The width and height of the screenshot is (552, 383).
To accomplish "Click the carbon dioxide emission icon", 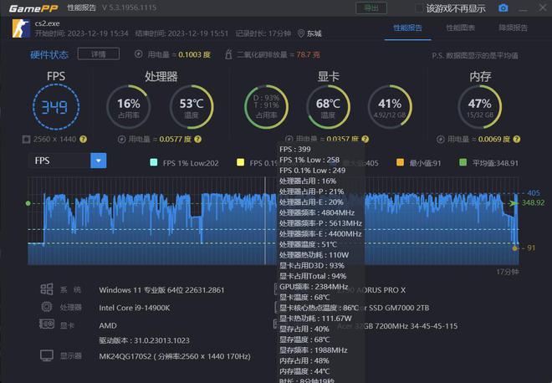I will point(228,54).
